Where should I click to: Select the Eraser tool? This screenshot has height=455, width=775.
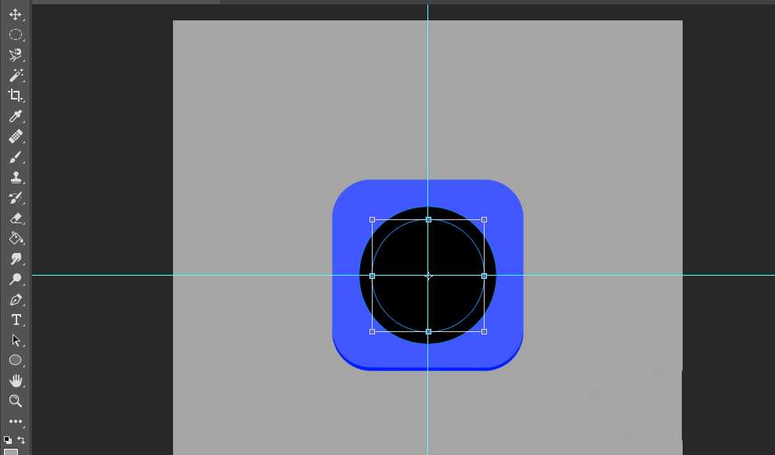15,218
